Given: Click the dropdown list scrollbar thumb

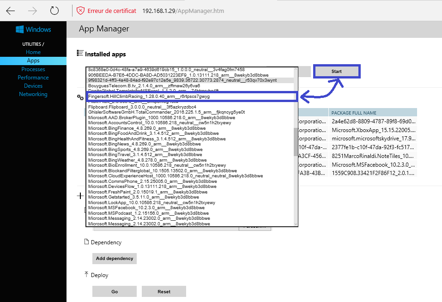Looking at the screenshot, I should 296,142.
